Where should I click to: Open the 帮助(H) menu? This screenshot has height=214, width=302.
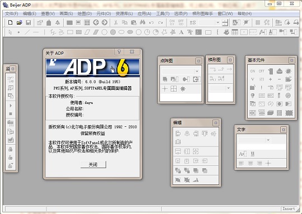[x=244, y=13]
